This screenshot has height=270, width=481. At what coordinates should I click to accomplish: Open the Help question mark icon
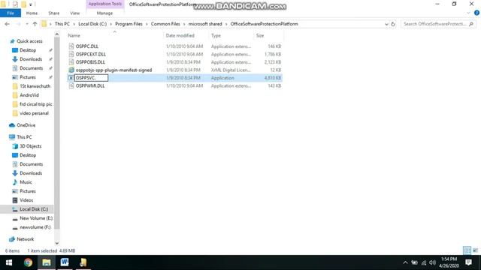click(476, 13)
